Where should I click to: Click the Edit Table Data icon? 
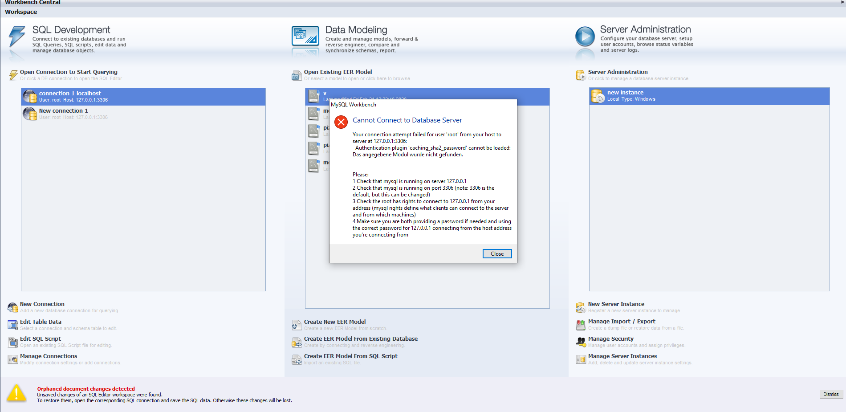pos(13,325)
